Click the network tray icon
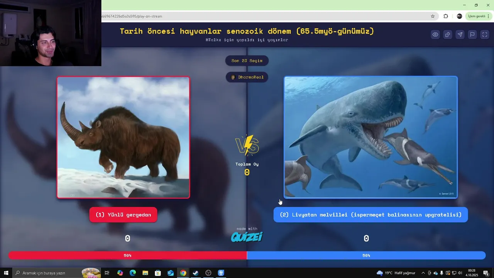 click(454, 273)
